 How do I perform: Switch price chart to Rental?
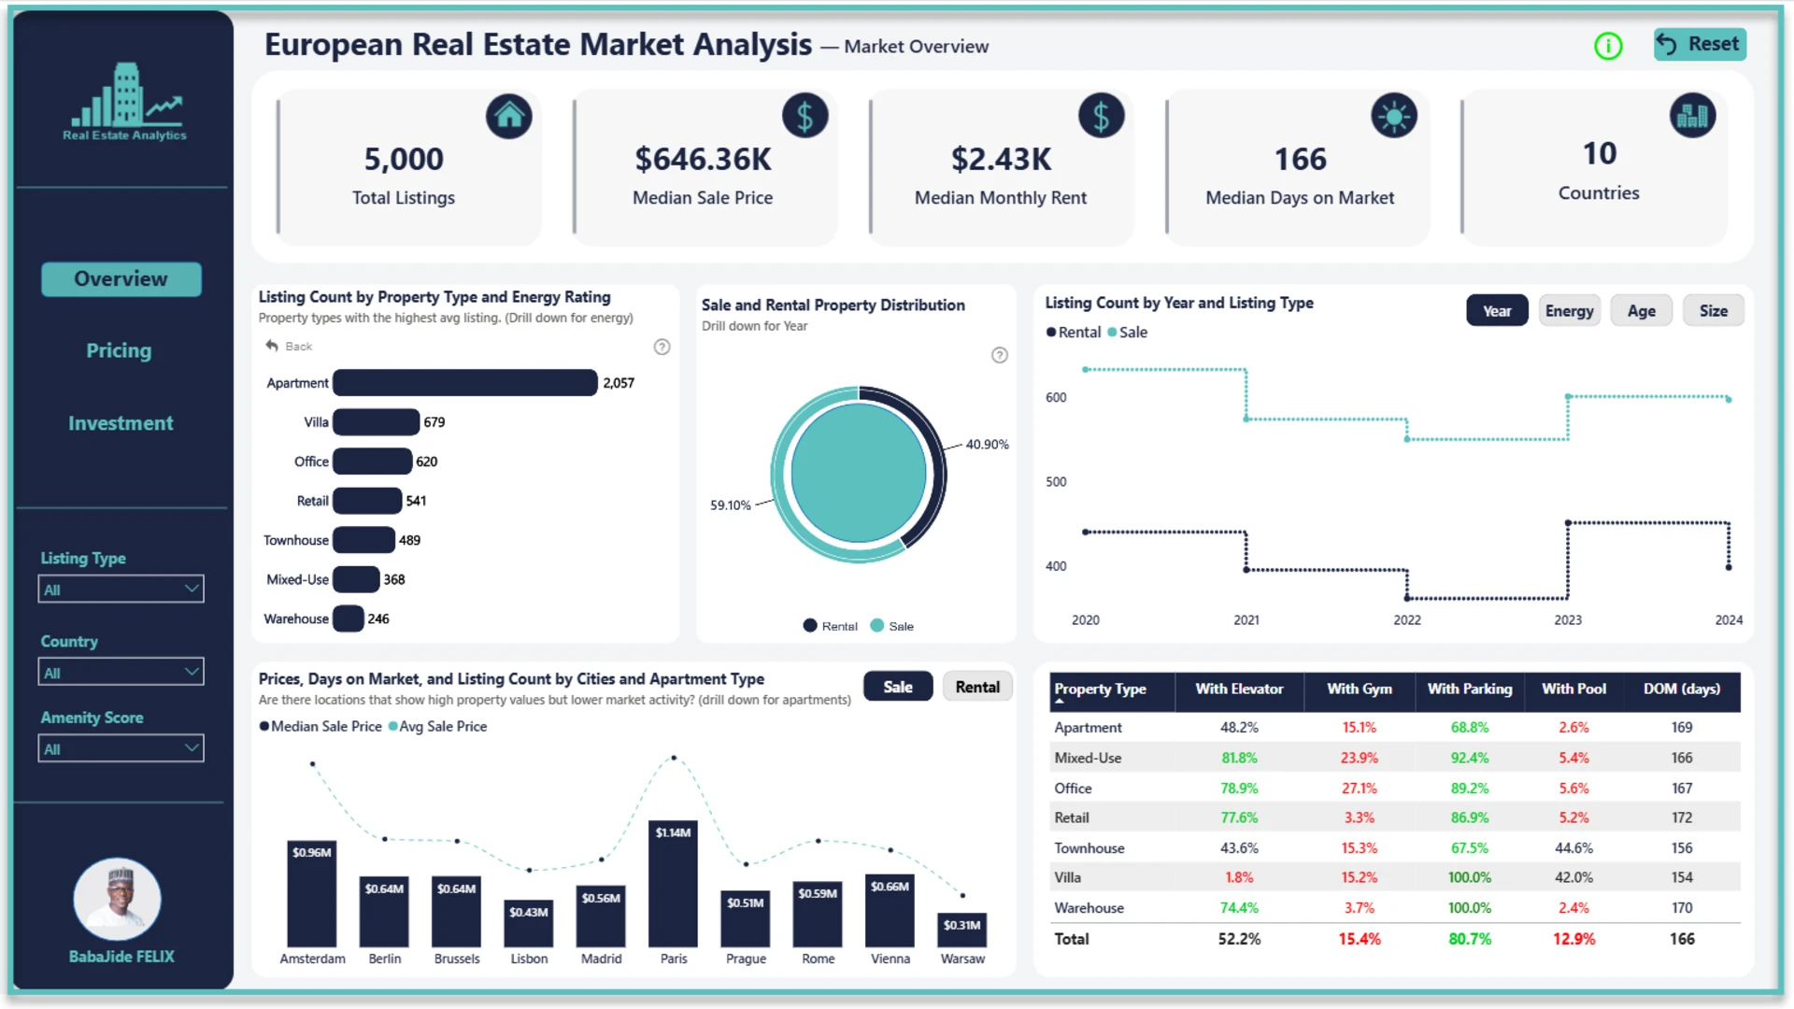pos(976,687)
